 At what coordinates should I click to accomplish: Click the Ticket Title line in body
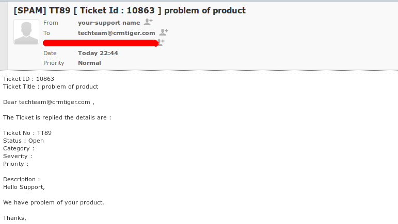click(51, 87)
